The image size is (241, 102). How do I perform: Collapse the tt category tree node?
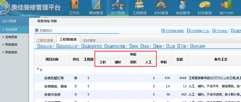click(37, 69)
